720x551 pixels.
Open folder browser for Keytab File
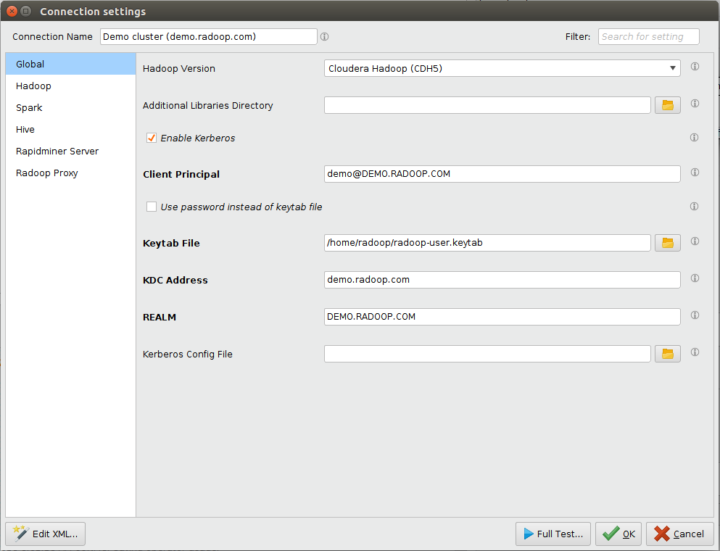pos(667,243)
